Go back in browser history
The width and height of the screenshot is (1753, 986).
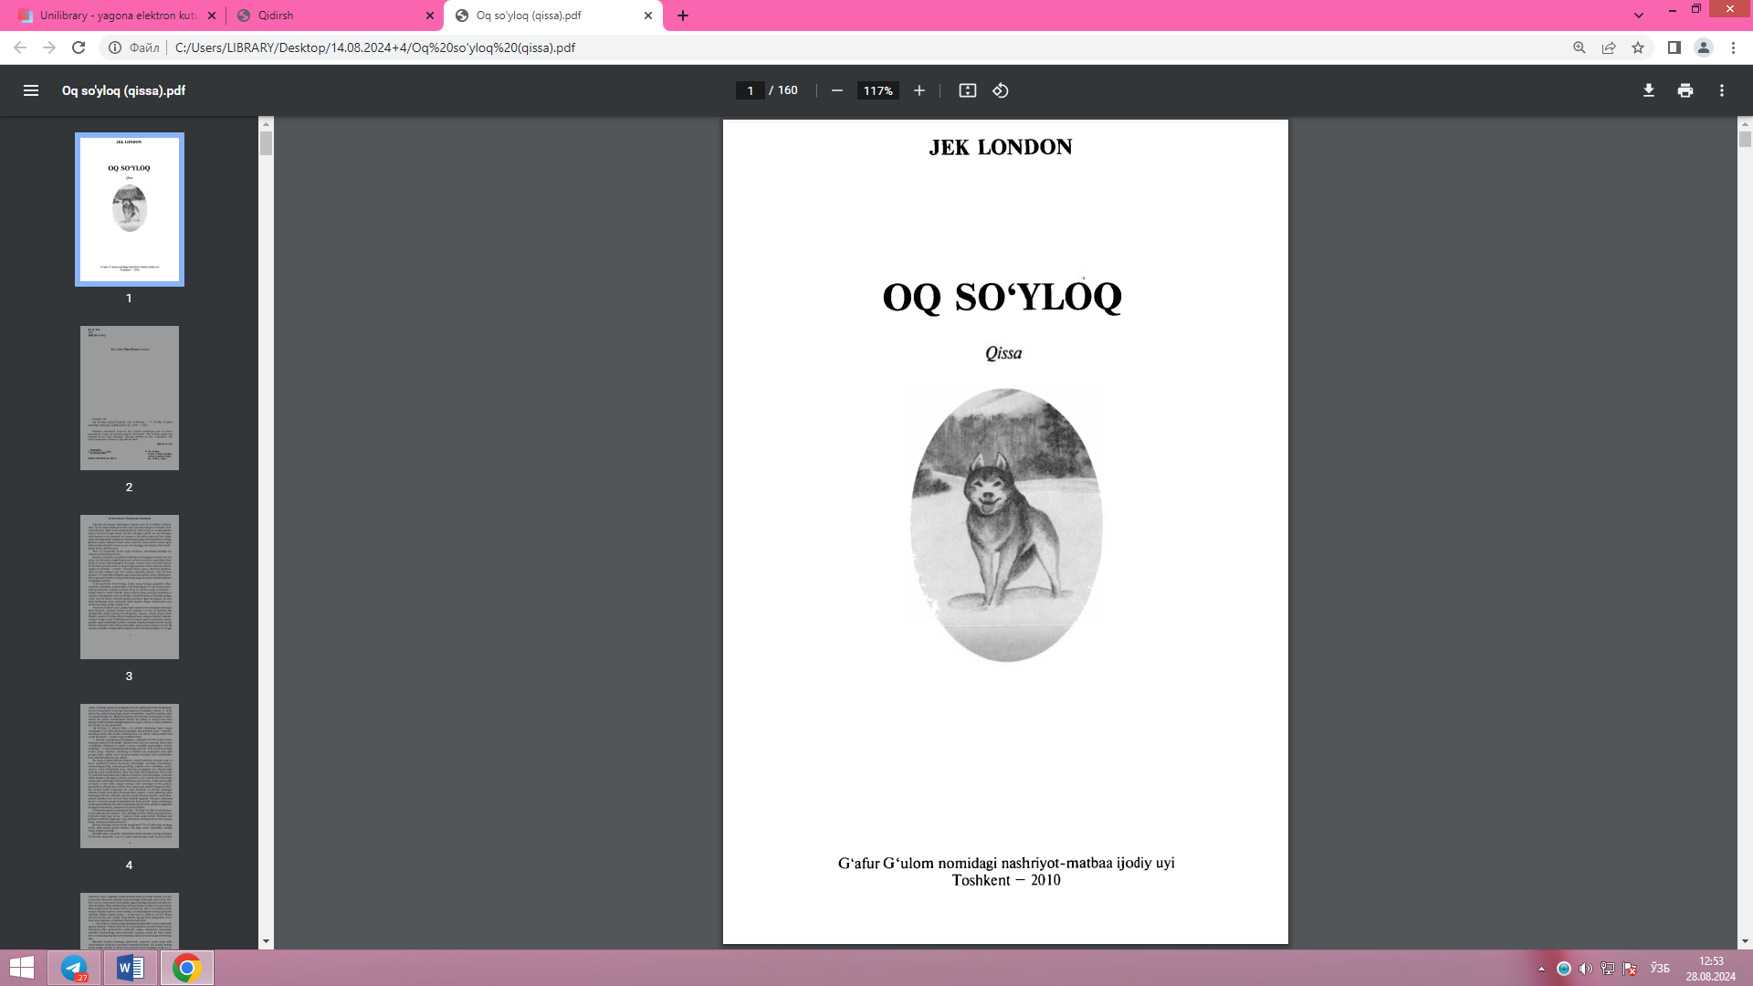[20, 47]
